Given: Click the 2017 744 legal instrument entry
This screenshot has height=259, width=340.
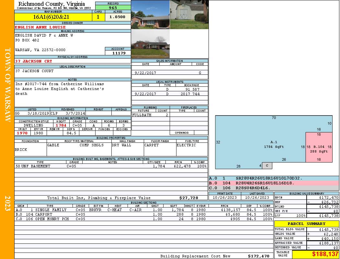Looking at the screenshot, I should click(170, 94).
